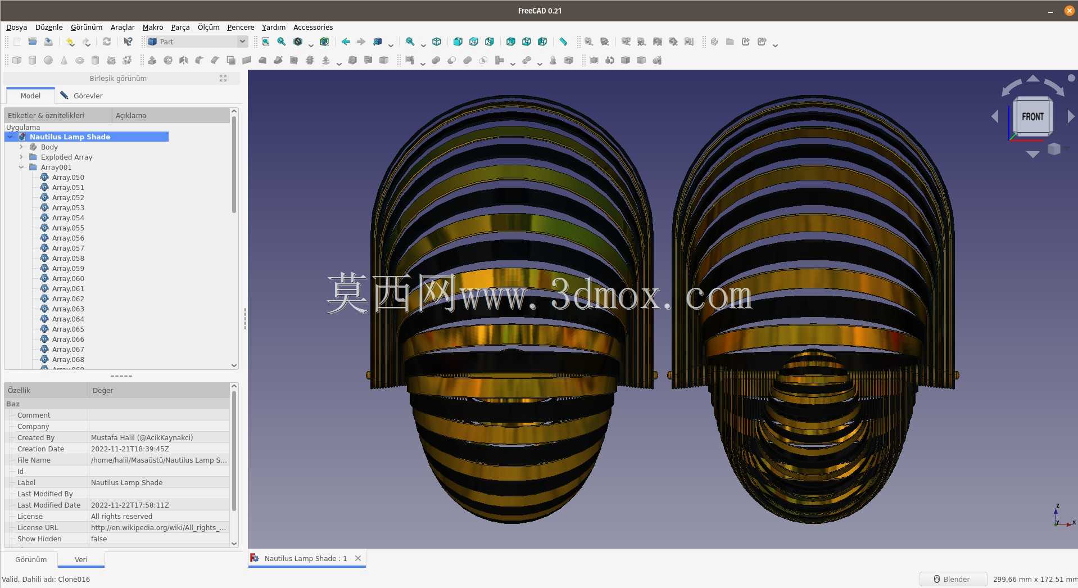Undo the last action

[70, 42]
